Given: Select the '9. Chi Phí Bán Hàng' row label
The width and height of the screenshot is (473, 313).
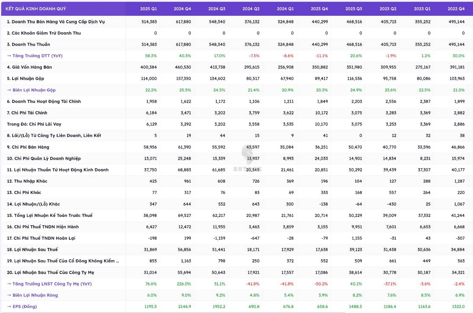Looking at the screenshot, I should (x=28, y=147).
